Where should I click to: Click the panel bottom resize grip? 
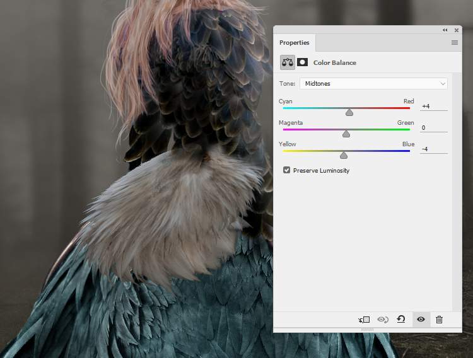pos(367,330)
